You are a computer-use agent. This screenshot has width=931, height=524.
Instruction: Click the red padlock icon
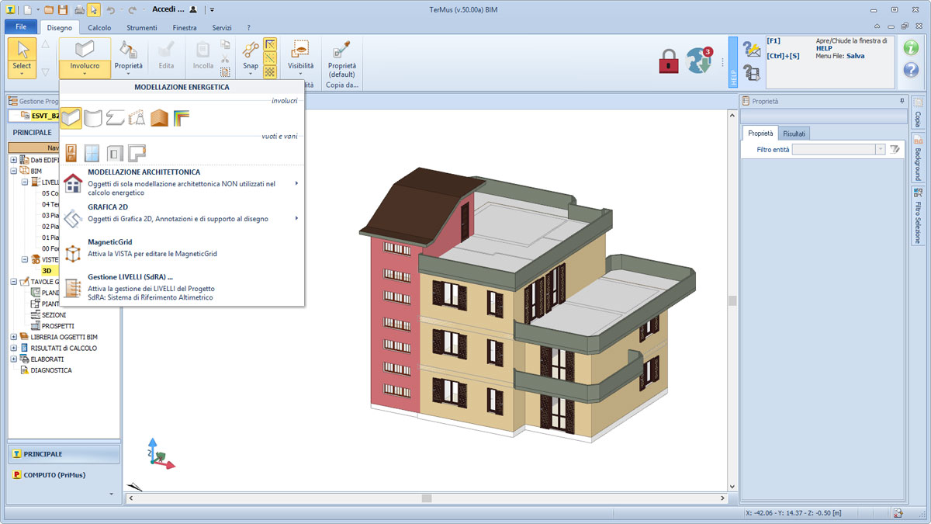coord(669,61)
